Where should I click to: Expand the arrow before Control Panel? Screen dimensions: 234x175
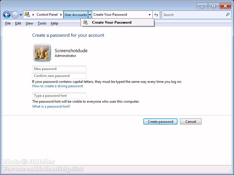coord(33,15)
